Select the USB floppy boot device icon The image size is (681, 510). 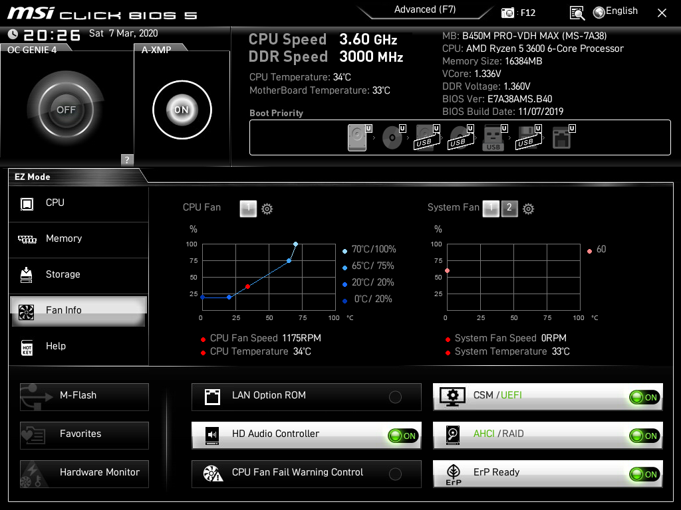pyautogui.click(x=527, y=138)
